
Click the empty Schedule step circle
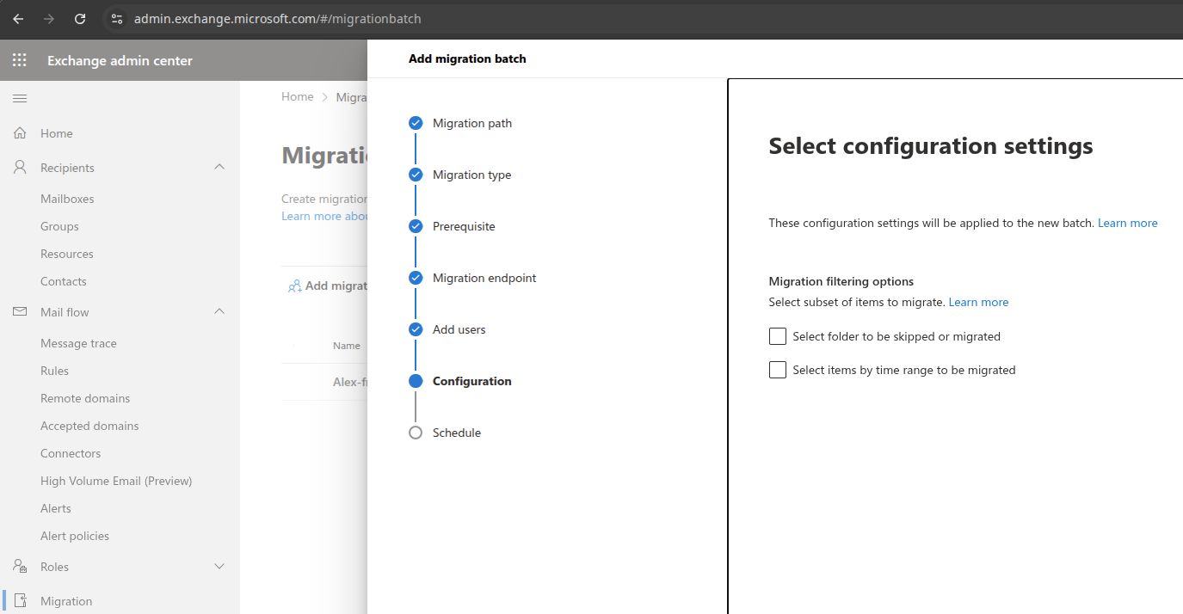(x=416, y=433)
